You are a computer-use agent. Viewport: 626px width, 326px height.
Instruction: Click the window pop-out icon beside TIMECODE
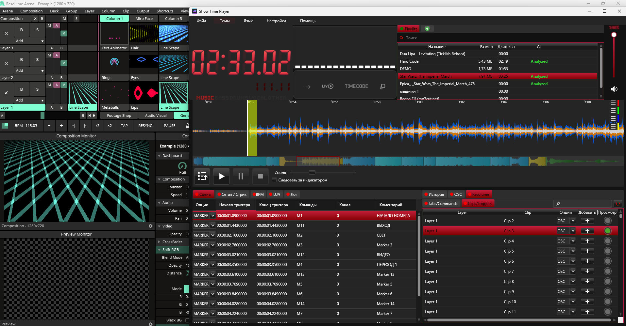click(382, 86)
